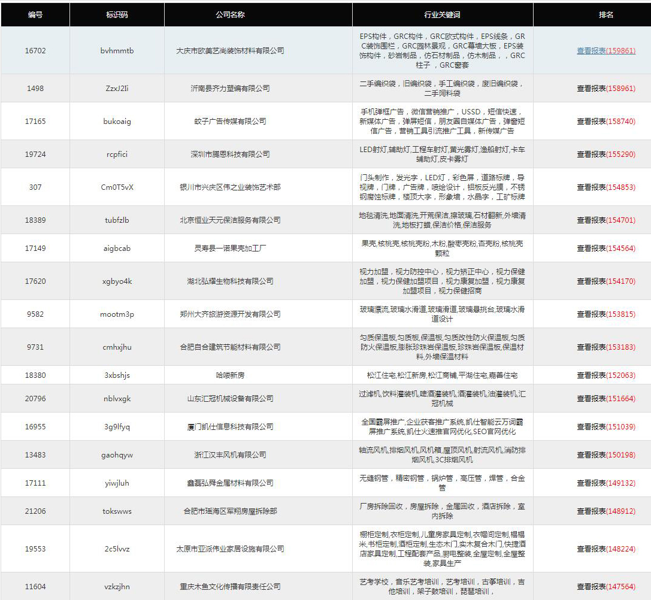Open 查看报表(150198) for 浙江汉丰风机有限公司

605,454
